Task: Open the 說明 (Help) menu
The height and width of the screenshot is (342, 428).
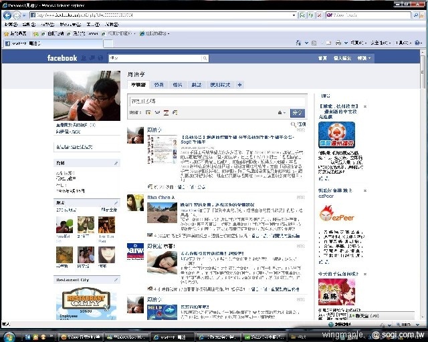Action: click(112, 25)
